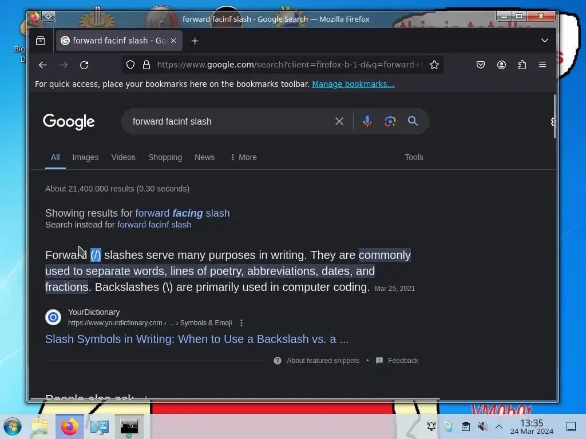Bookmark this page with the star icon
586x439 pixels.
[434, 65]
